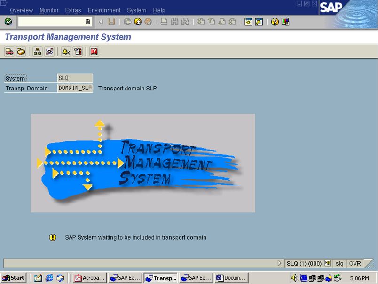Click the yellow Exit icon
This screenshot has width=378, height=284.
(138, 22)
